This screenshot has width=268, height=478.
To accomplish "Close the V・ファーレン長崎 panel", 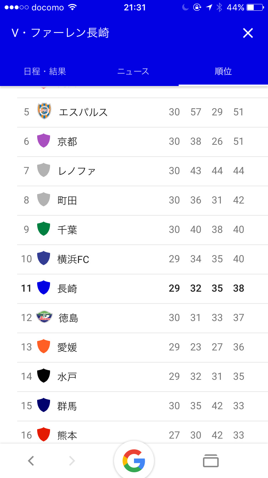I will point(248,33).
